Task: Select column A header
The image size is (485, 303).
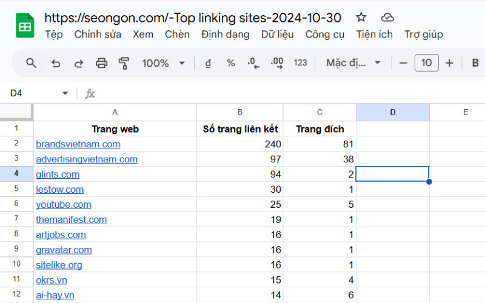Action: (115, 112)
